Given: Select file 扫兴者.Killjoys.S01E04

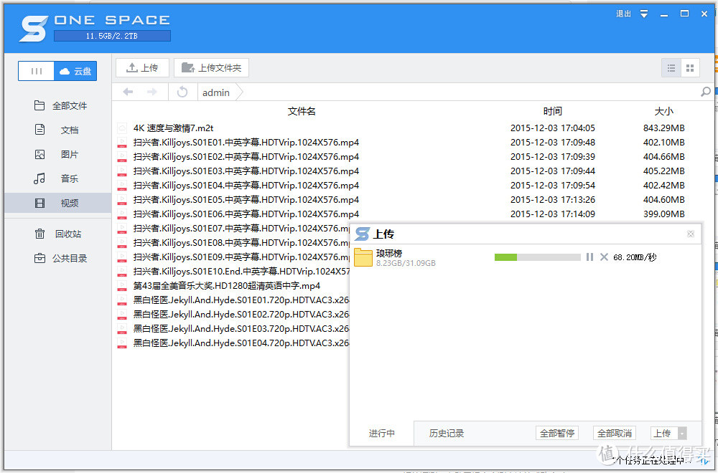Looking at the screenshot, I should [x=246, y=185].
